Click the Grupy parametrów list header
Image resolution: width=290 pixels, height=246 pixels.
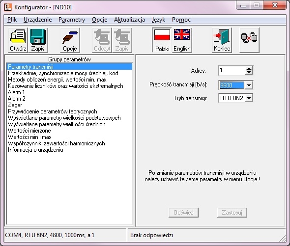click(69, 59)
